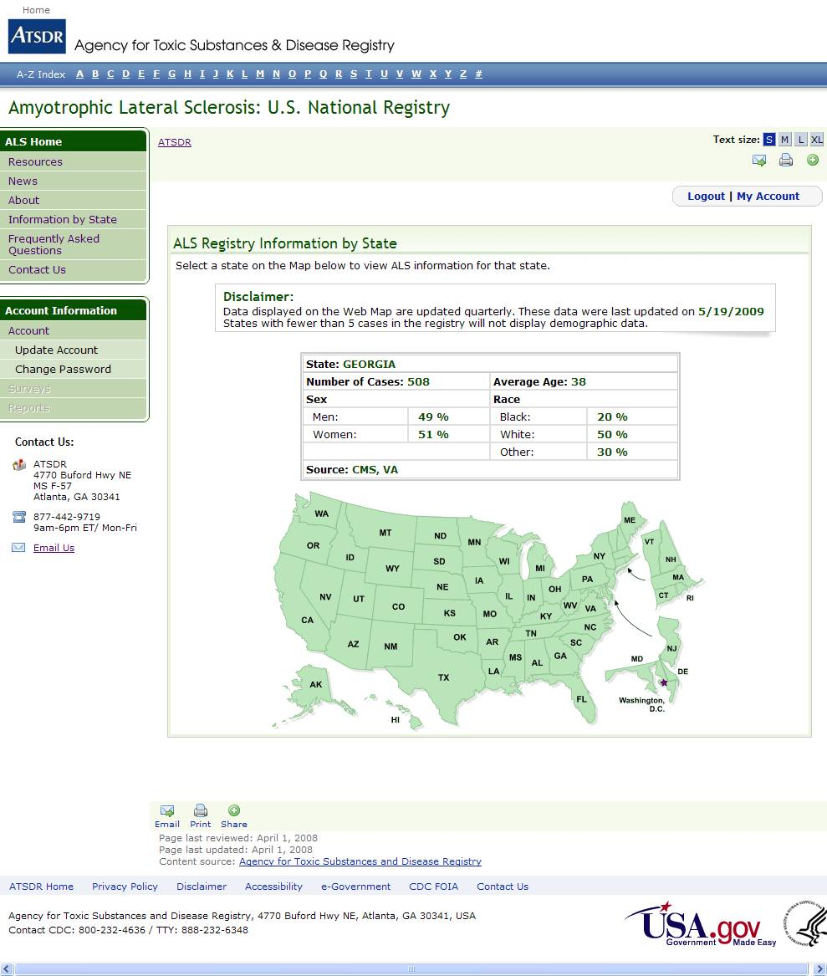Open the CDC FOIA footer link
This screenshot has width=827, height=976.
(x=433, y=887)
